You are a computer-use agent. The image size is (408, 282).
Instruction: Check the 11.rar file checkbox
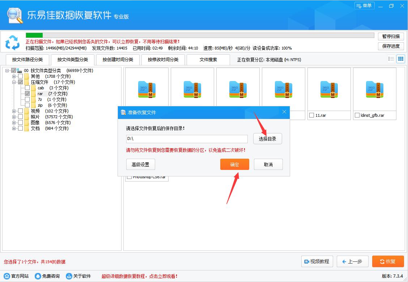311,115
